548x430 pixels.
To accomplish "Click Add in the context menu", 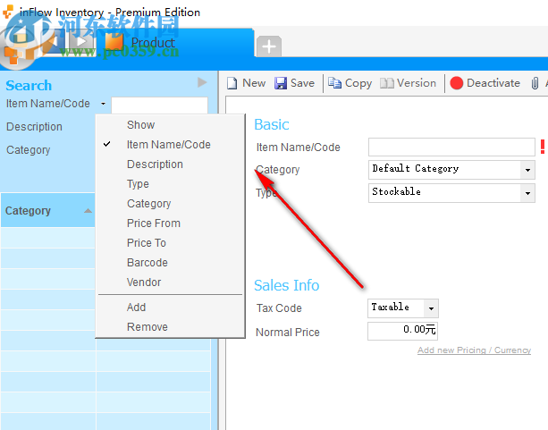I will pos(170,308).
